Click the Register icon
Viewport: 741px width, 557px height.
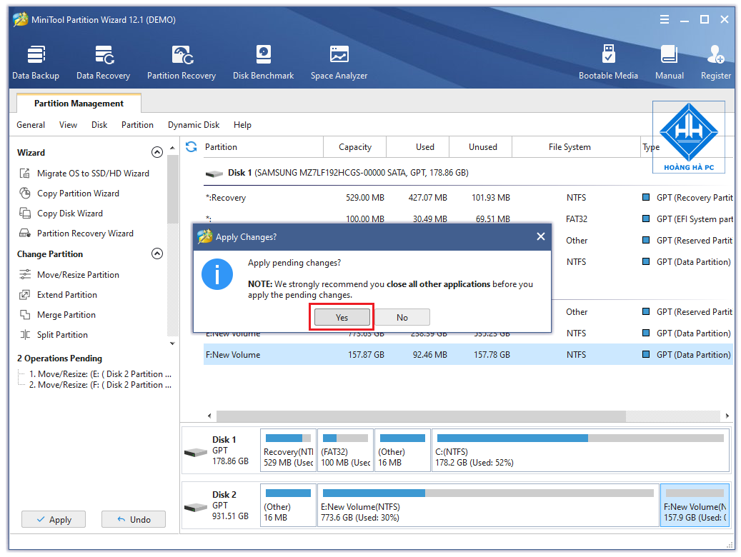(x=715, y=61)
